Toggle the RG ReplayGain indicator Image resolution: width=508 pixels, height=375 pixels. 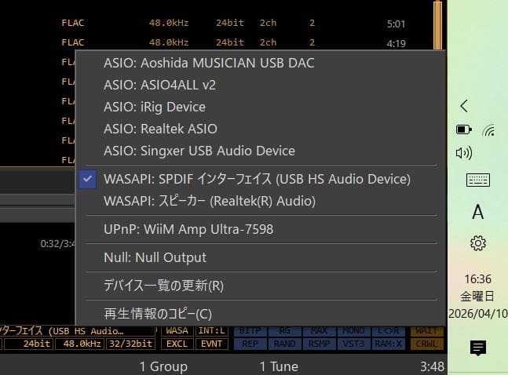(285, 330)
